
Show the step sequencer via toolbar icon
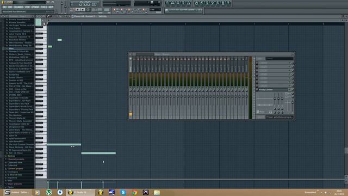click(x=173, y=3)
